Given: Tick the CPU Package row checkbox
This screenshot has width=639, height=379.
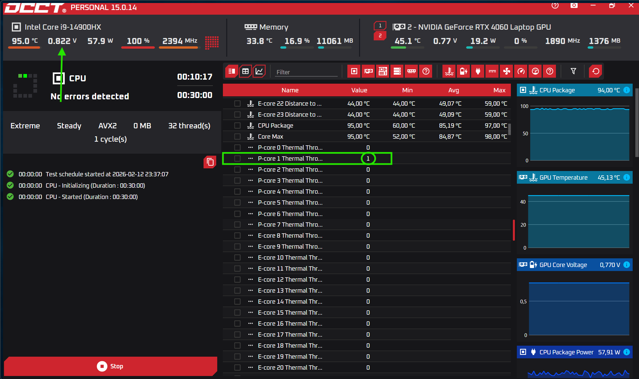Looking at the screenshot, I should (237, 126).
